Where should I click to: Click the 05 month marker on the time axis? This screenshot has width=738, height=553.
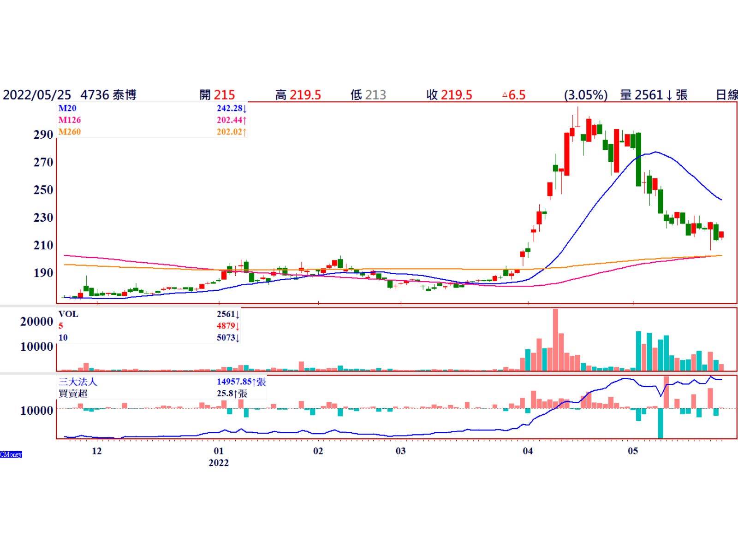point(633,451)
